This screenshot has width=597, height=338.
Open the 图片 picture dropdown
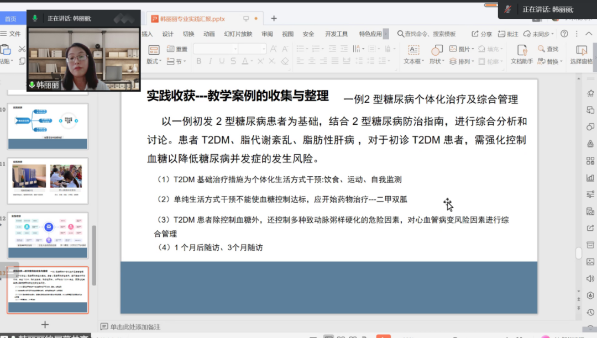click(460, 49)
